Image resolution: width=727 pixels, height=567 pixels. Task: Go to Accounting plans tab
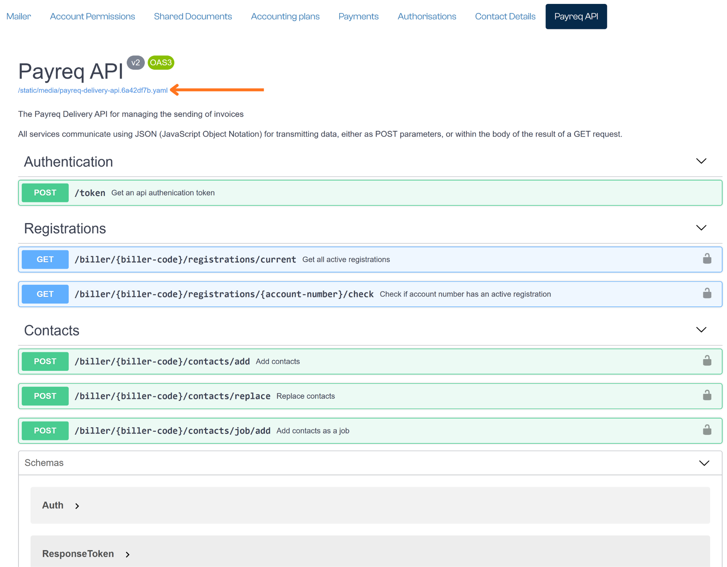(x=285, y=16)
